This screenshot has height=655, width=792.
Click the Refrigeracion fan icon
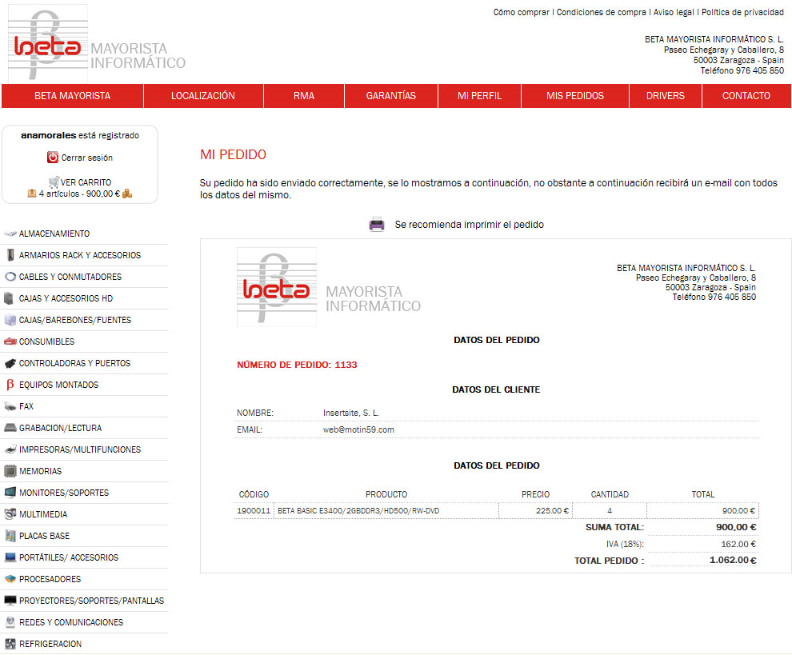coord(10,644)
